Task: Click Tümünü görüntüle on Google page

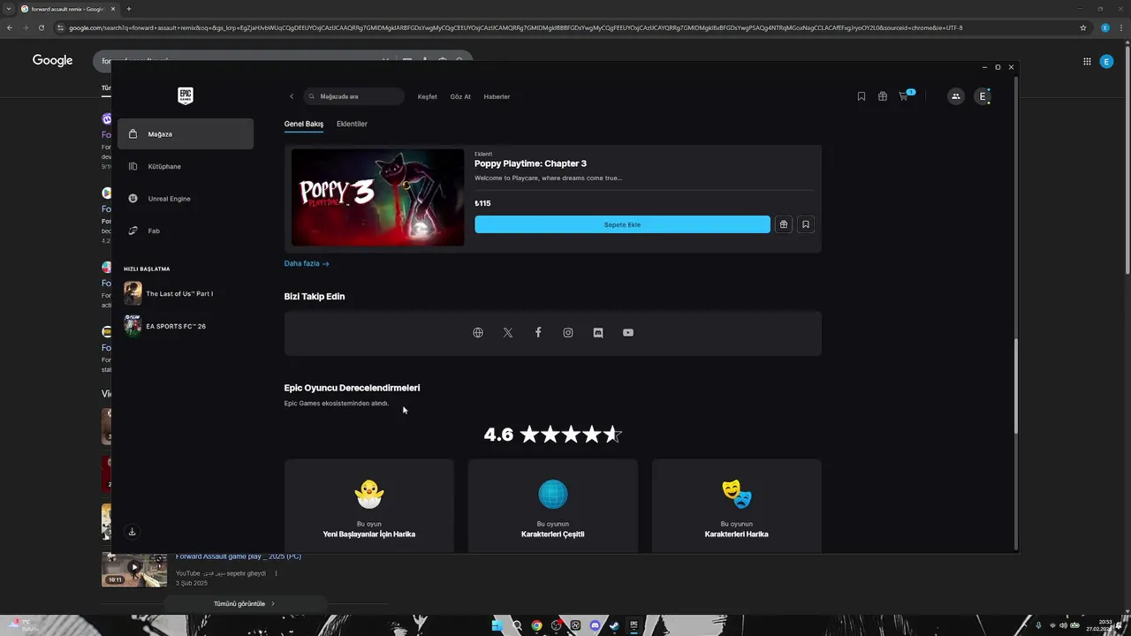Action: coord(244,603)
